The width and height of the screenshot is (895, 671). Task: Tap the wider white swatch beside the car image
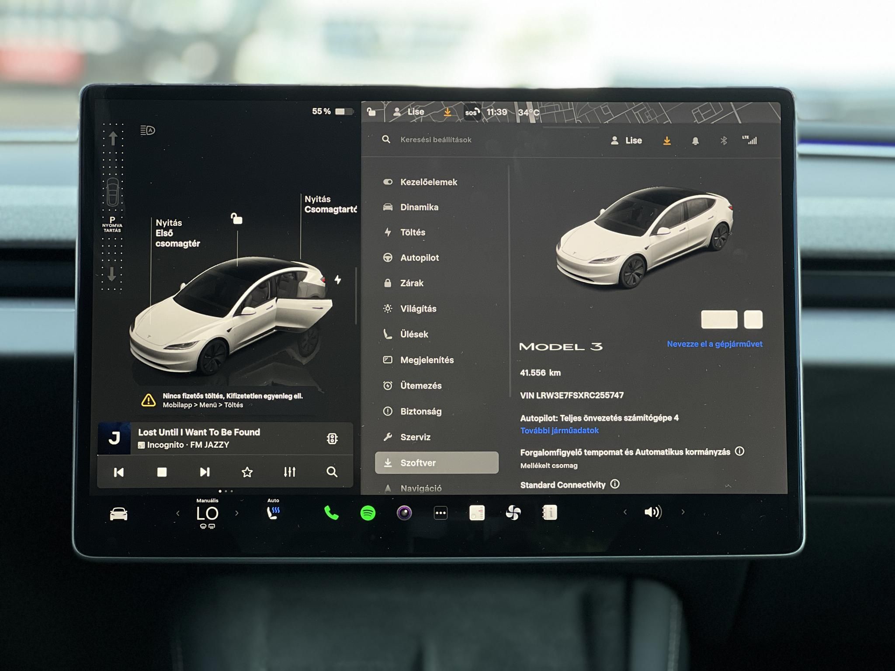[719, 320]
